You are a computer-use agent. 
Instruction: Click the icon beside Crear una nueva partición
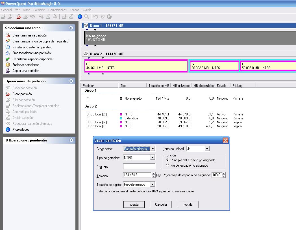[x=8, y=35]
